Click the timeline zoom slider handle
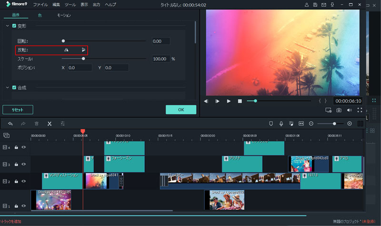The height and width of the screenshot is (226, 381). pyautogui.click(x=334, y=124)
